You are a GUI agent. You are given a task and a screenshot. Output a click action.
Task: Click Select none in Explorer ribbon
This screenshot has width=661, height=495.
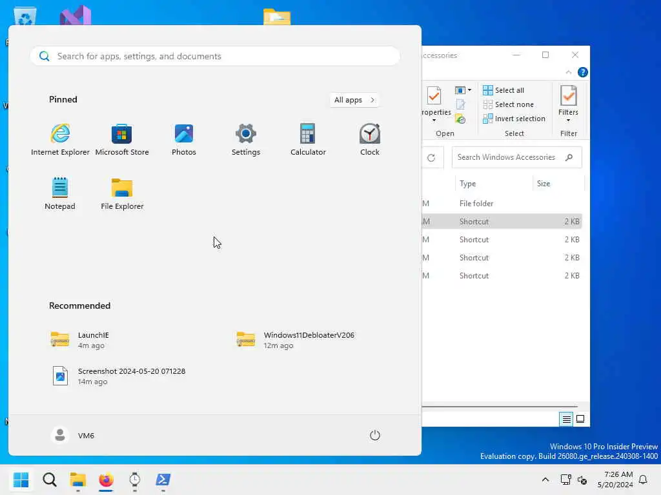(x=509, y=104)
